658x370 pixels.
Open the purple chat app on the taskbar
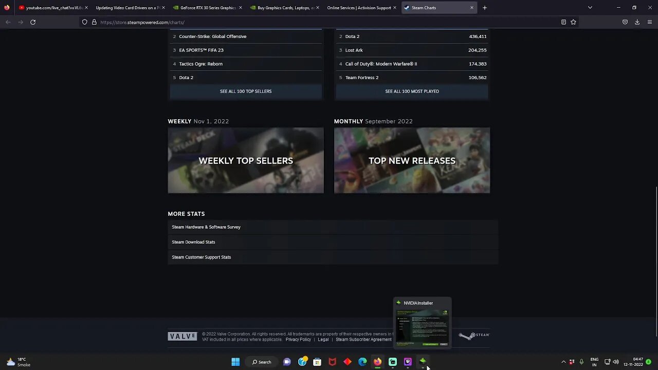point(287,362)
